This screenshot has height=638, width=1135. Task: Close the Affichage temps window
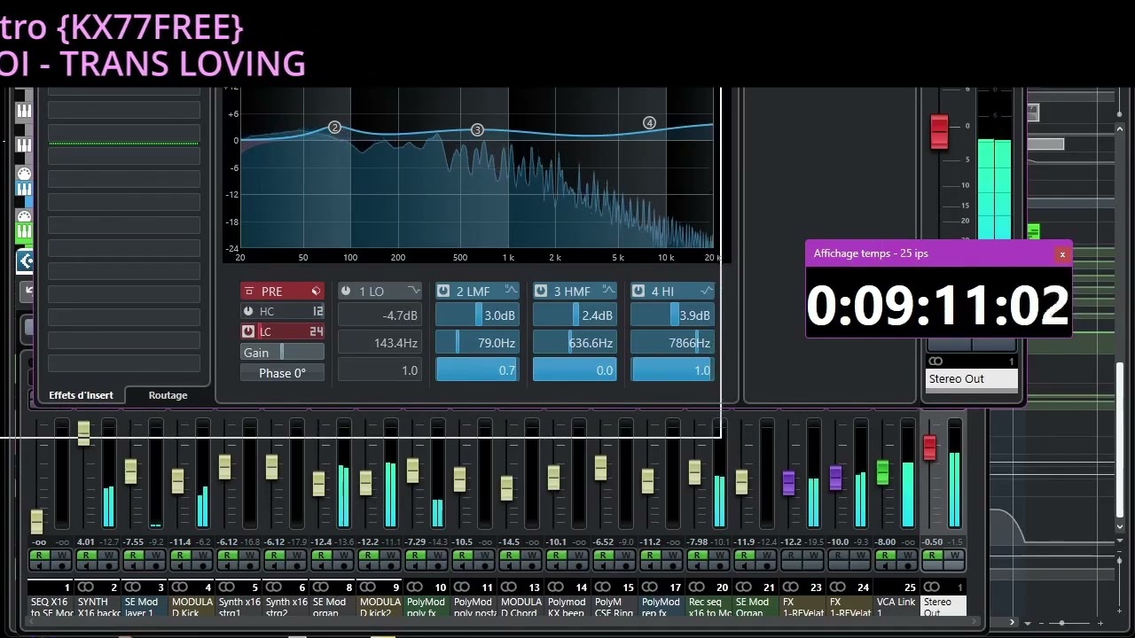[x=1062, y=254]
